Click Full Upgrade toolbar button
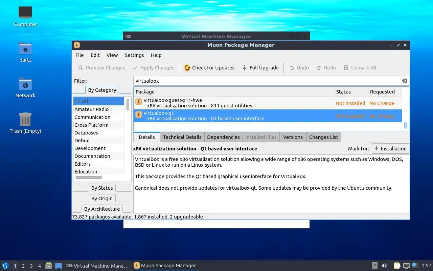Viewport: 433px width, 271px height. pyautogui.click(x=260, y=68)
